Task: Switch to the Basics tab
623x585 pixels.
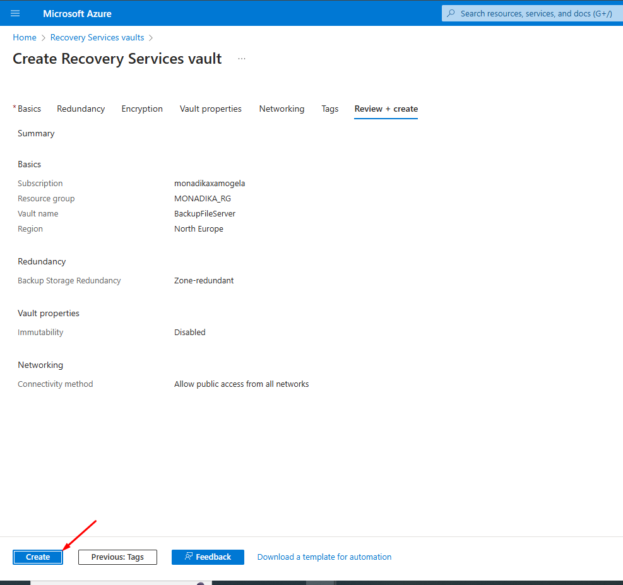Action: 29,109
